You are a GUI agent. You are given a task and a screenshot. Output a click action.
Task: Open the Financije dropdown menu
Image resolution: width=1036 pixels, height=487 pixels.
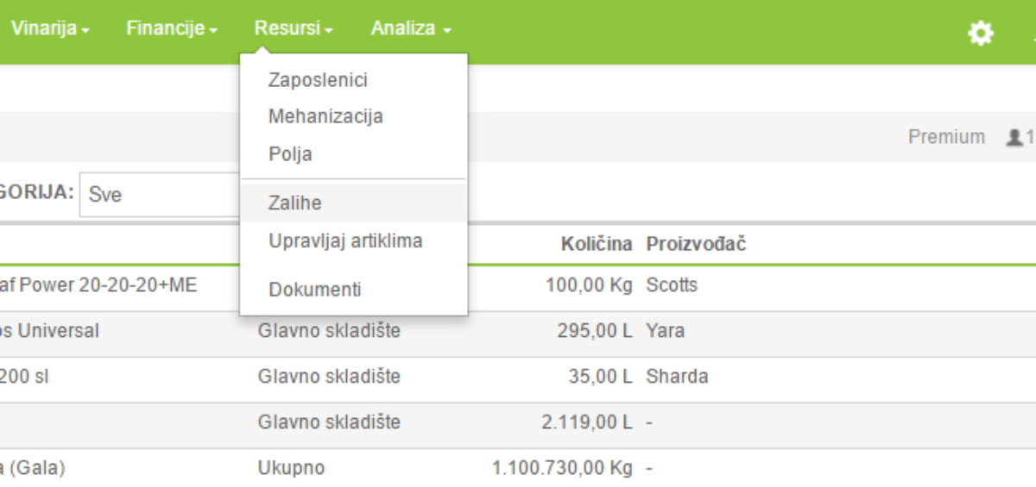171,28
